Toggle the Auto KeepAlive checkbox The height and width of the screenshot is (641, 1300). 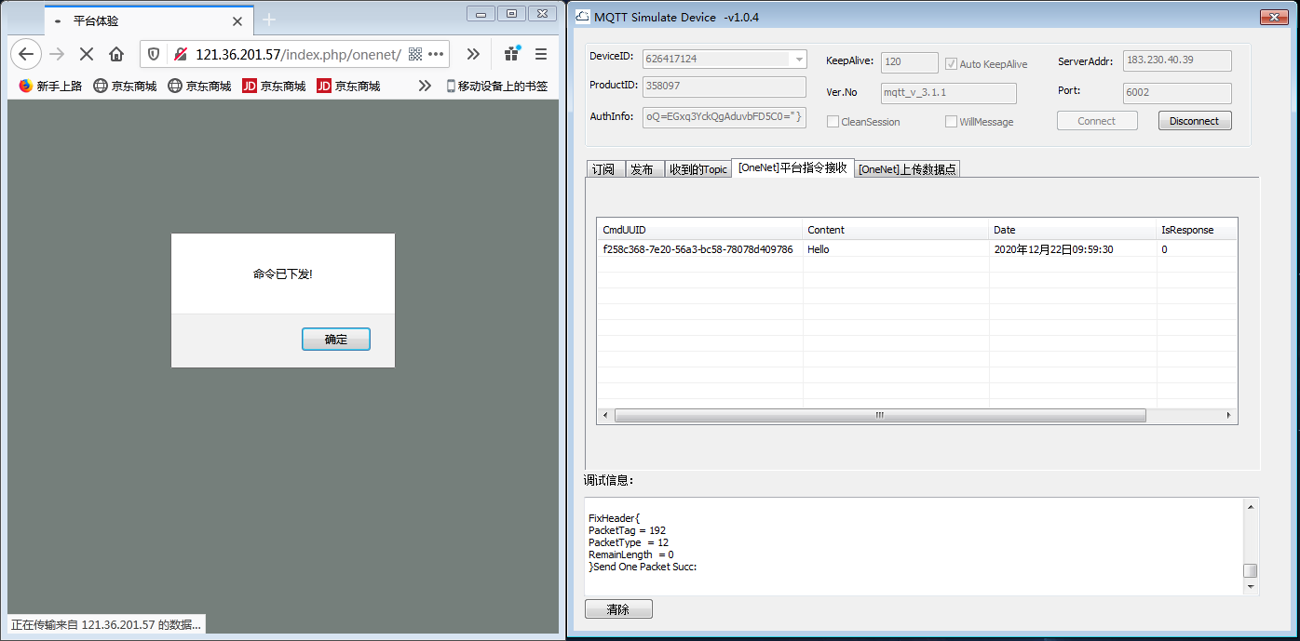point(951,64)
